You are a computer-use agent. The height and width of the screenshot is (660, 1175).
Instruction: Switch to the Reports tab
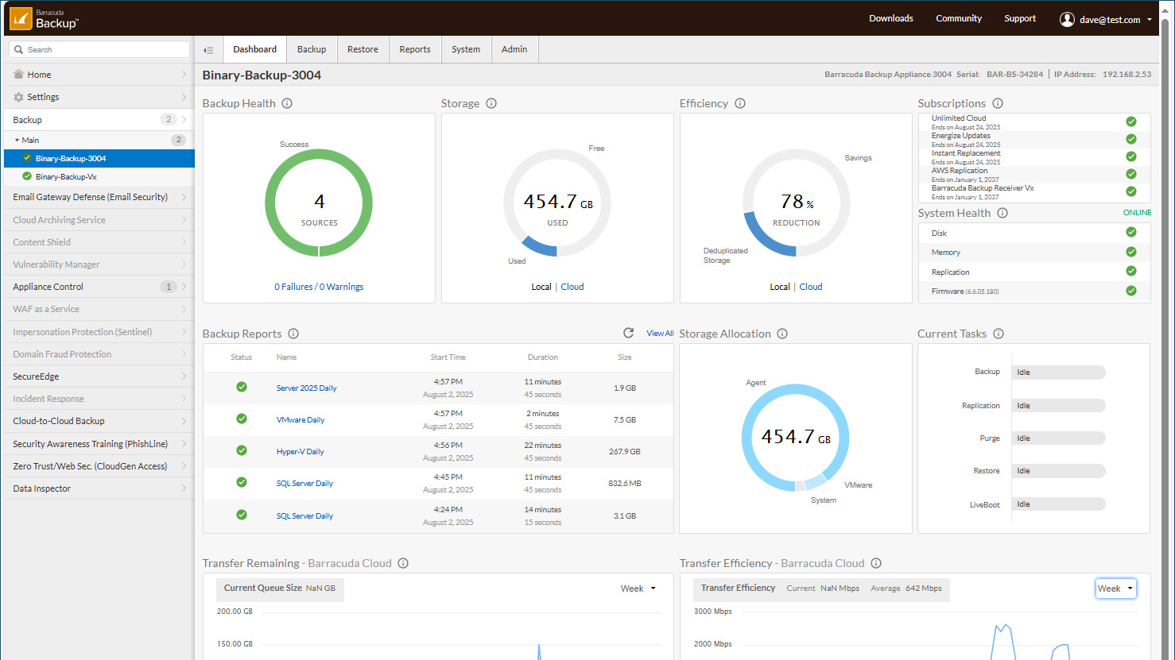tap(415, 49)
